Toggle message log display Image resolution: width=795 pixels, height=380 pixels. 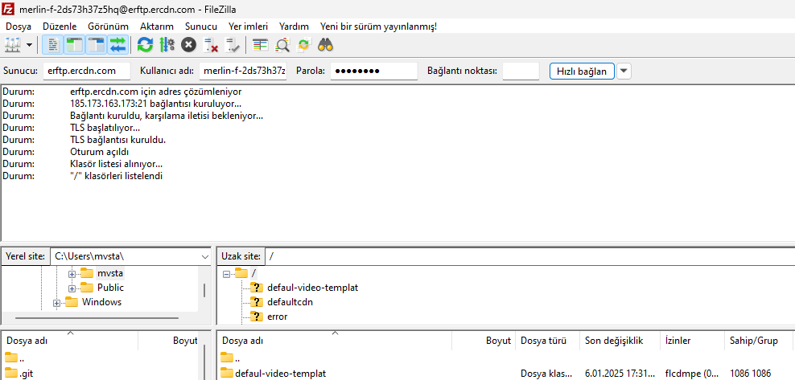pos(52,45)
